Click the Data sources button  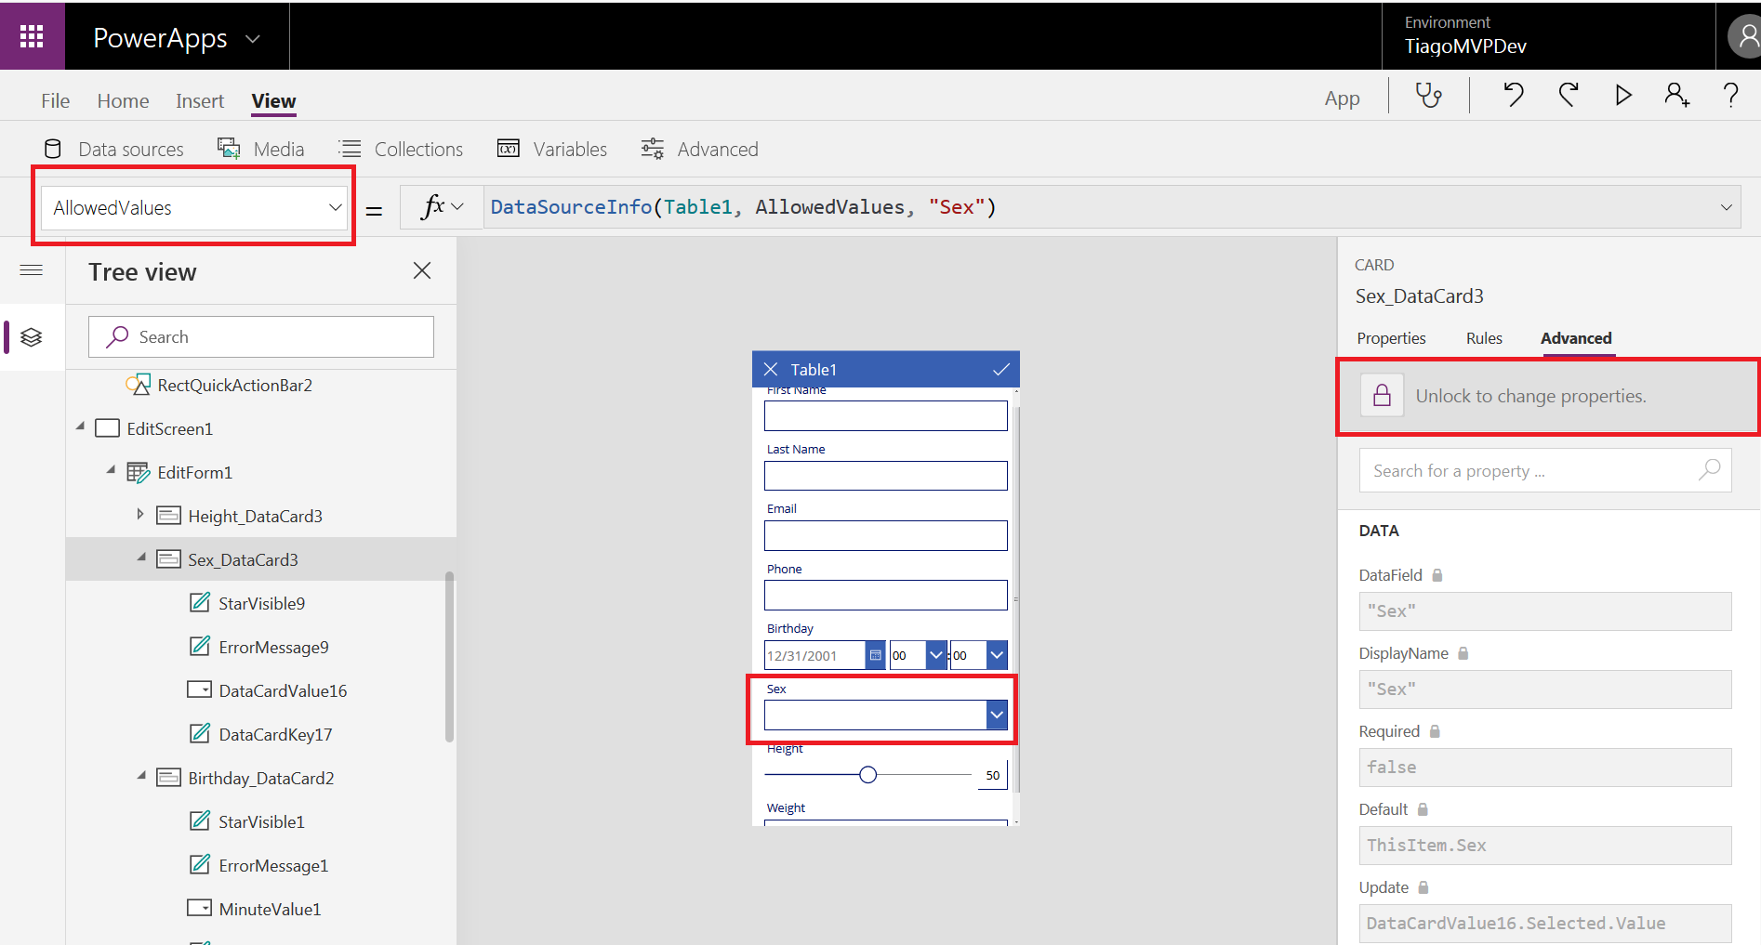coord(114,149)
